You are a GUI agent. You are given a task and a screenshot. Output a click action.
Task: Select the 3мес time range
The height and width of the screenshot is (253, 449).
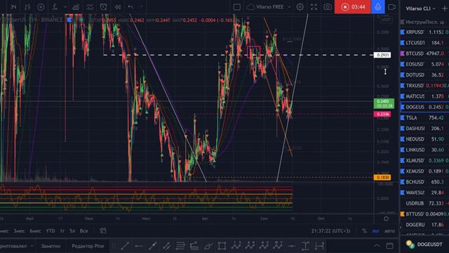tap(19, 231)
